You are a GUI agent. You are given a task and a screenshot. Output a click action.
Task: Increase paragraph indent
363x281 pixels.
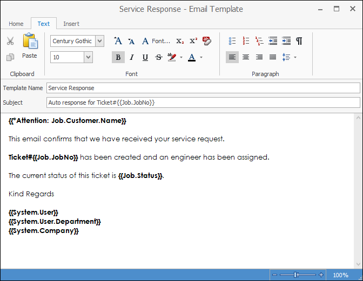point(286,41)
